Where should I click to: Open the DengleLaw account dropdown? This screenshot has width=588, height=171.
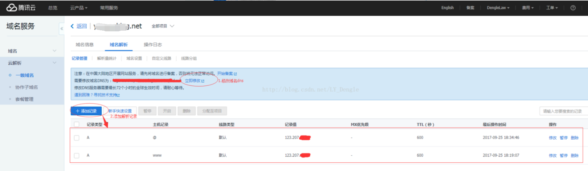point(498,8)
